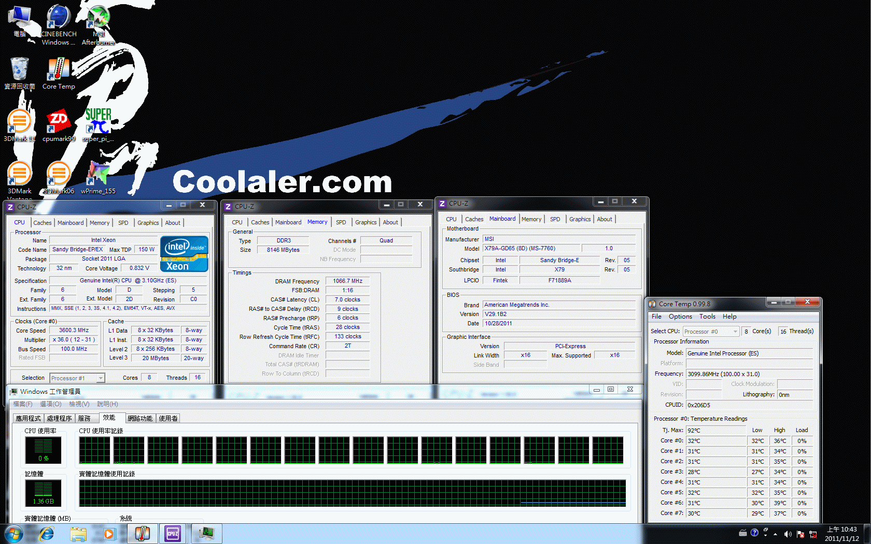Click the memory meter showing 1.36 GB
Screen dimensions: 871x544
coord(43,493)
